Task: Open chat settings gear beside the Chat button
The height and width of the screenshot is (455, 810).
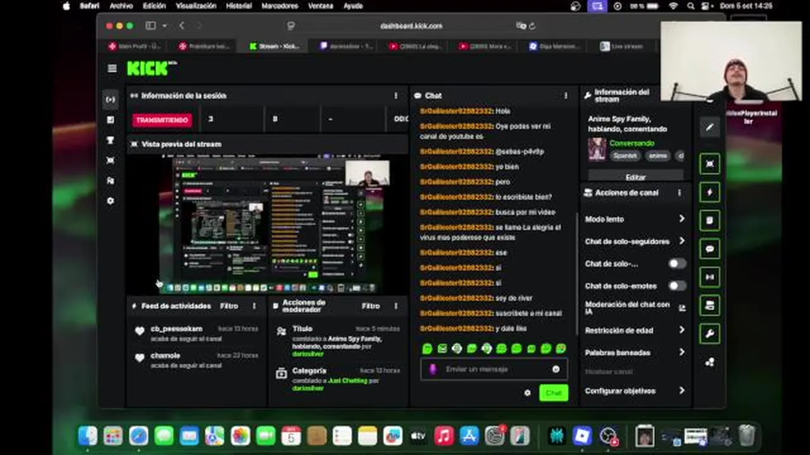Action: point(527,393)
